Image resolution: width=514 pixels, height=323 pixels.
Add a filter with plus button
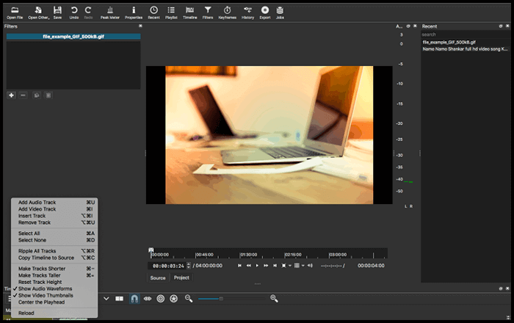pos(11,95)
